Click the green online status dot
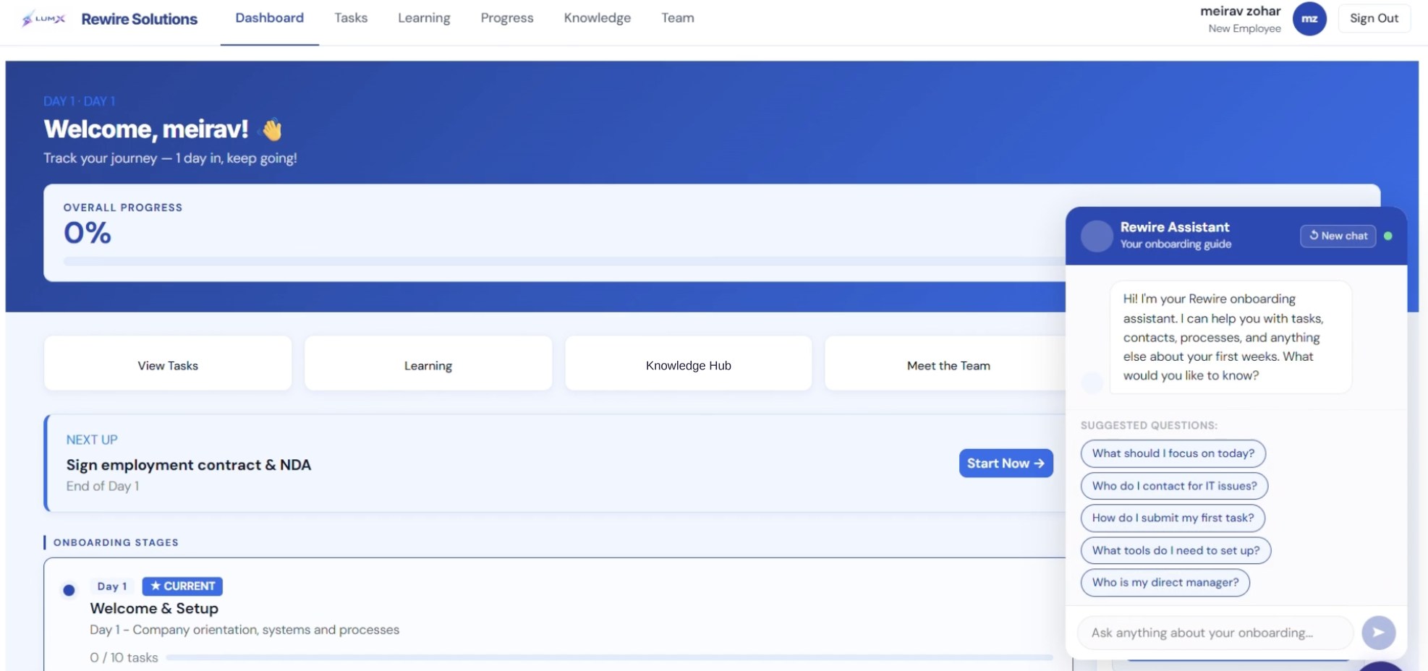The width and height of the screenshot is (1428, 671). pyautogui.click(x=1388, y=236)
